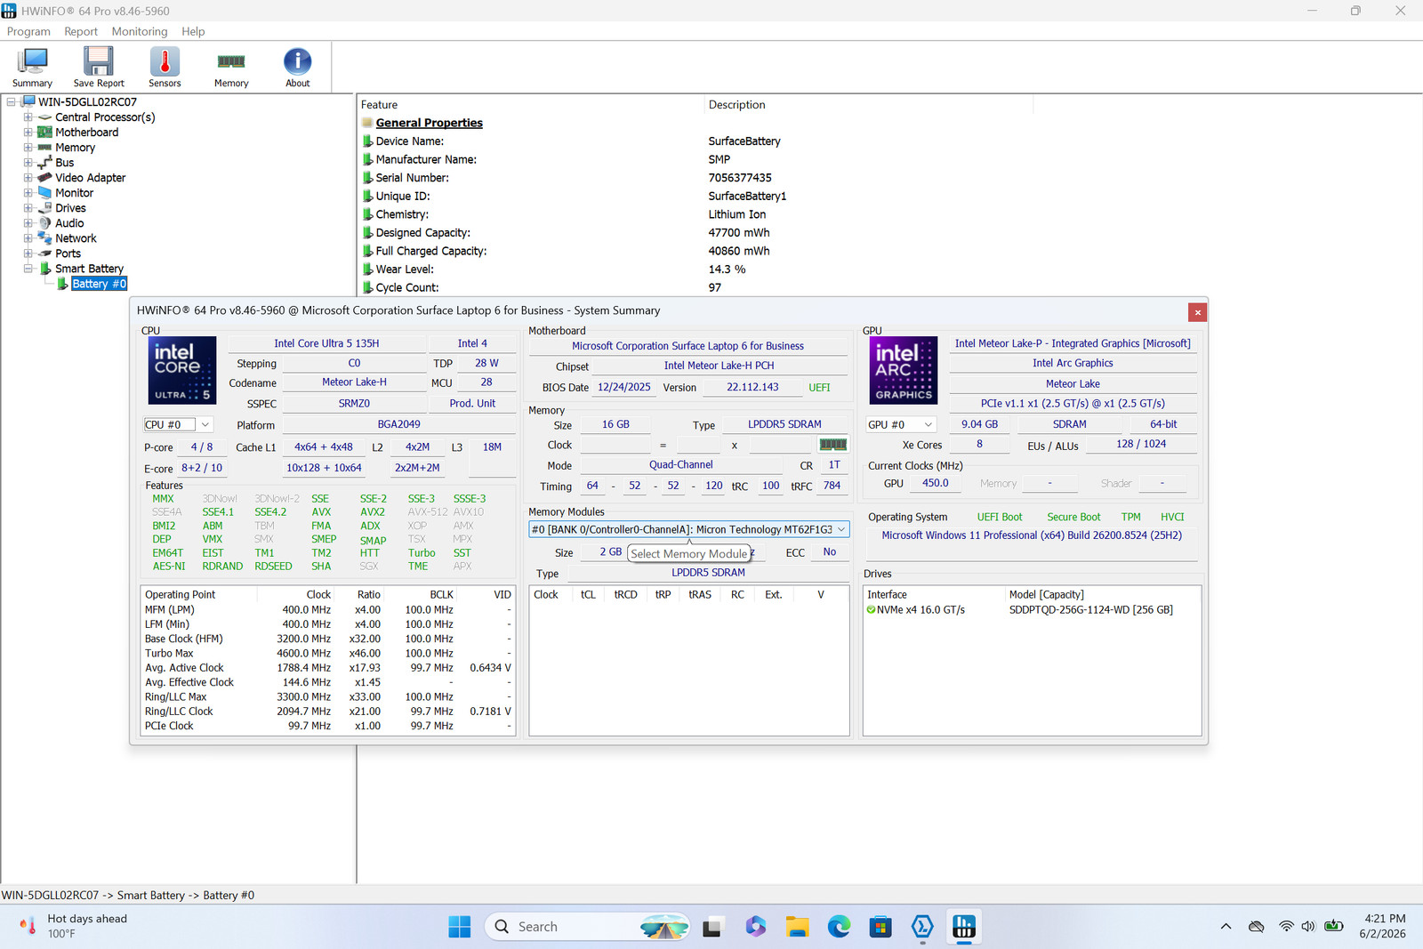Open the CPU #0 selector dropdown

click(x=179, y=425)
